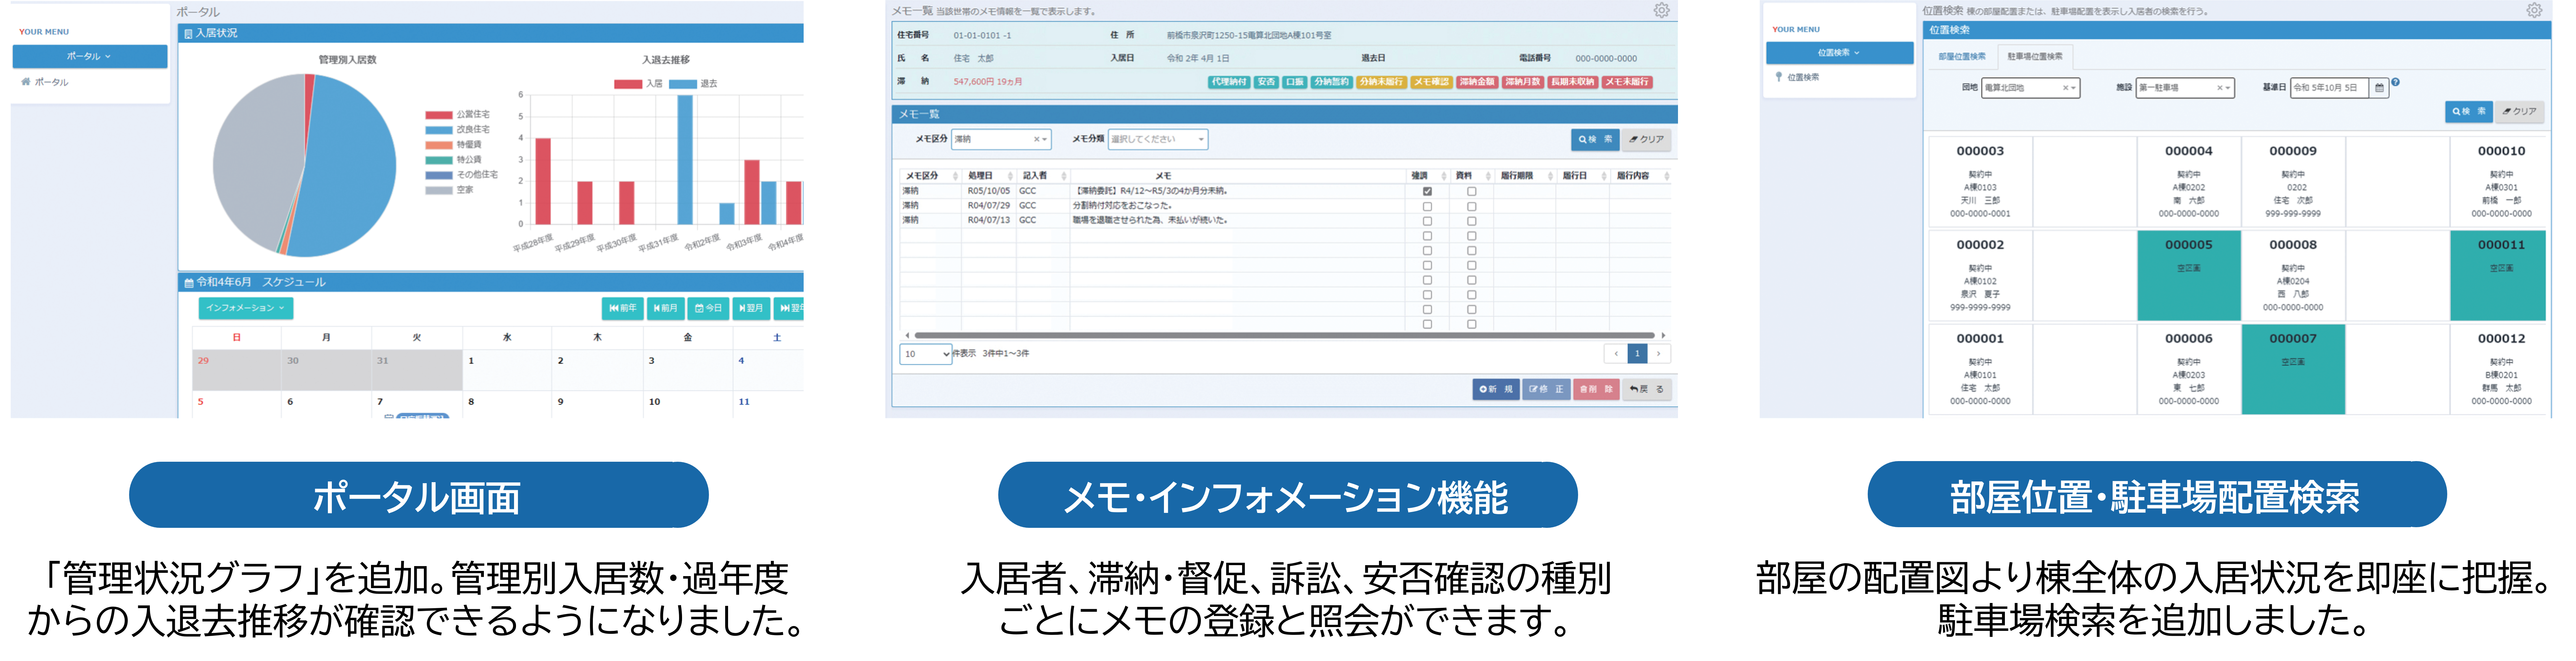The height and width of the screenshot is (661, 2576).
Task: Clear the 亀算北団地 selection with its x
Action: point(2066,88)
